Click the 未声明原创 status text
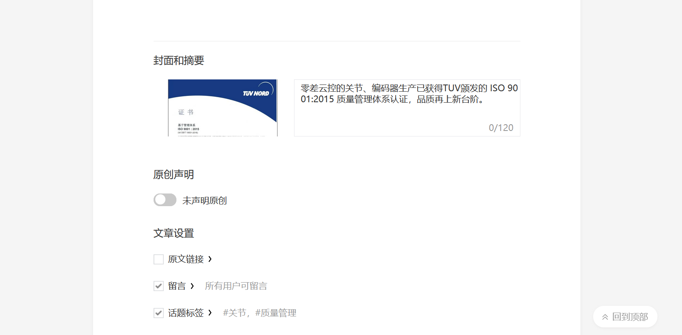 click(205, 201)
